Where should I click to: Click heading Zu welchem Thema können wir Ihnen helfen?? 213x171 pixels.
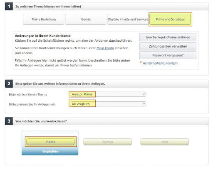click(48, 6)
